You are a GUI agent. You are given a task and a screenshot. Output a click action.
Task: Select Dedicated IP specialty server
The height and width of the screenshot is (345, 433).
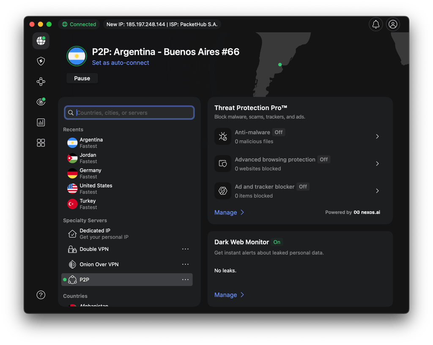[x=127, y=234]
